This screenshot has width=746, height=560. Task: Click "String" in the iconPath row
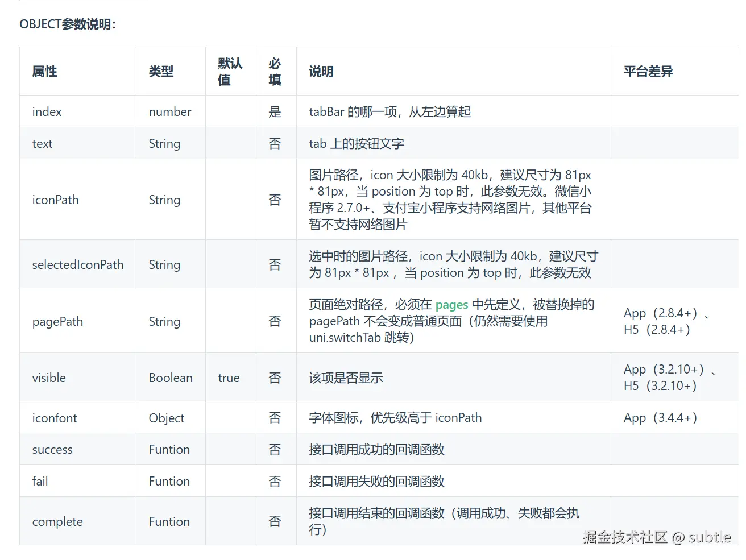pos(164,200)
